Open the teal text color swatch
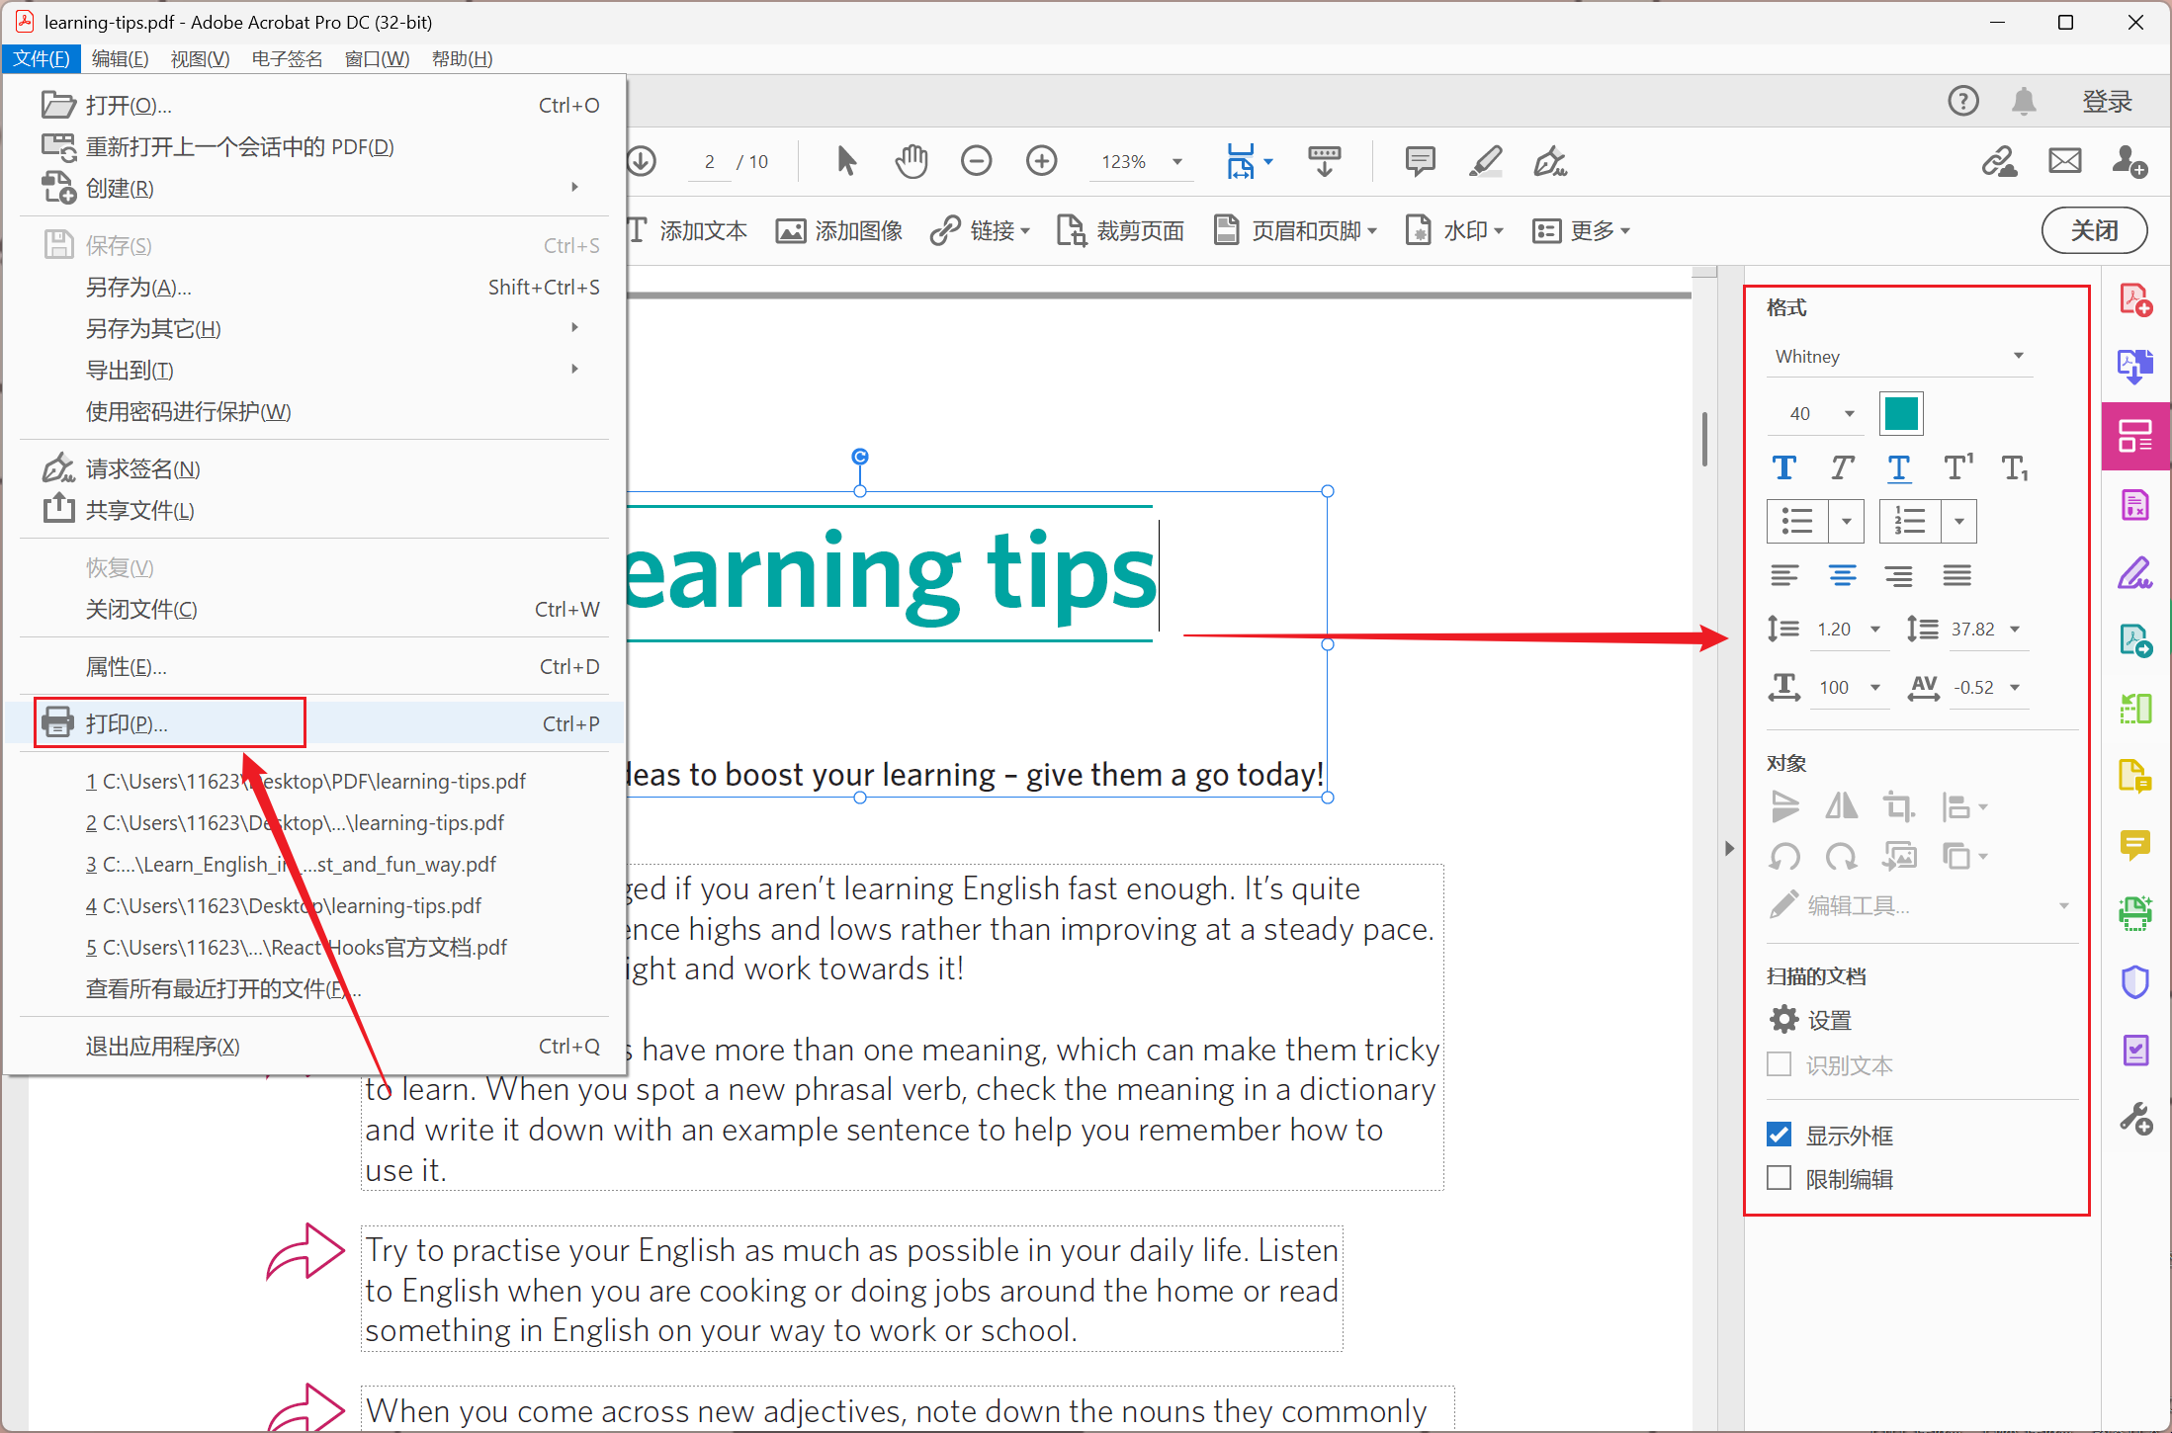 (x=1900, y=414)
